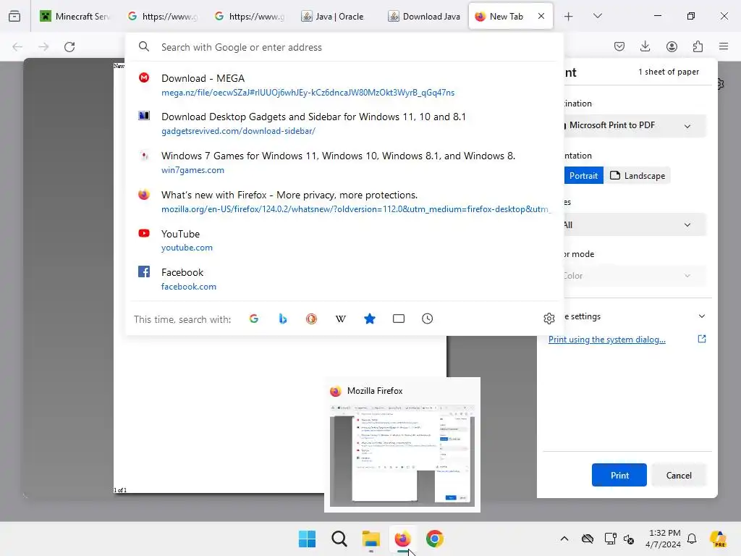Image resolution: width=741 pixels, height=556 pixels.
Task: Show hidden system tray icons chevron
Action: [x=564, y=539]
